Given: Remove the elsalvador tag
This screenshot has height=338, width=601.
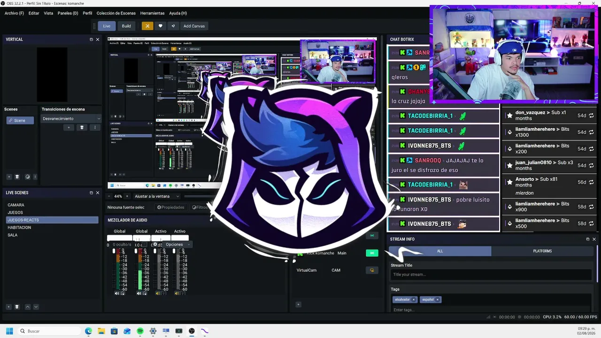Looking at the screenshot, I should coord(414,300).
